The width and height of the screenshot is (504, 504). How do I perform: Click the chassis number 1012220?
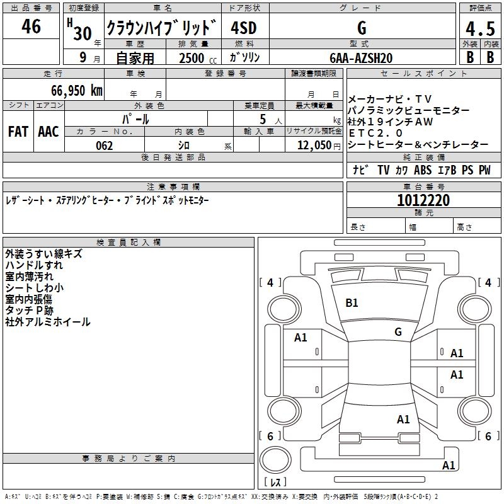click(x=423, y=200)
